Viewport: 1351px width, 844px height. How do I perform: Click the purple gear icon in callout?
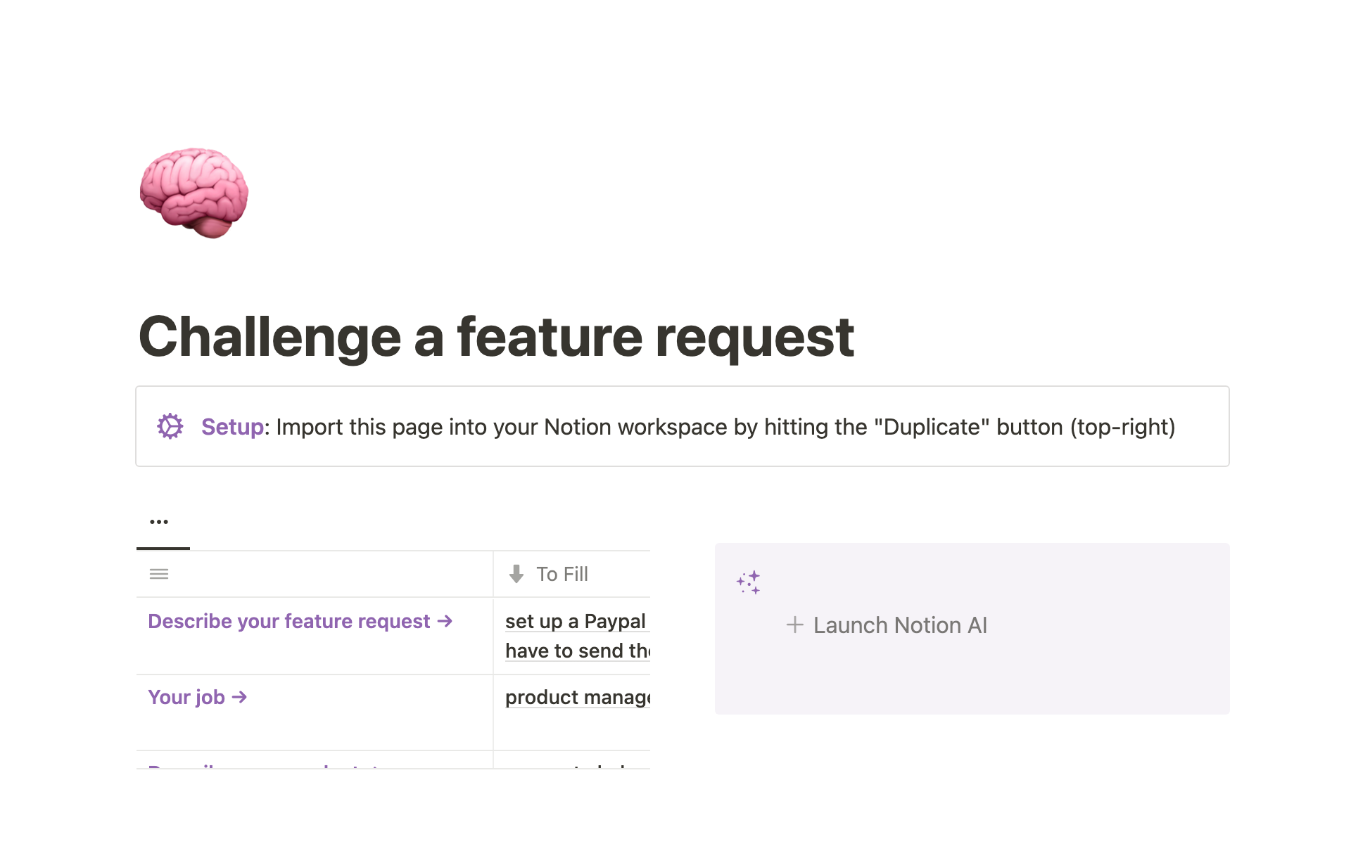pyautogui.click(x=170, y=426)
